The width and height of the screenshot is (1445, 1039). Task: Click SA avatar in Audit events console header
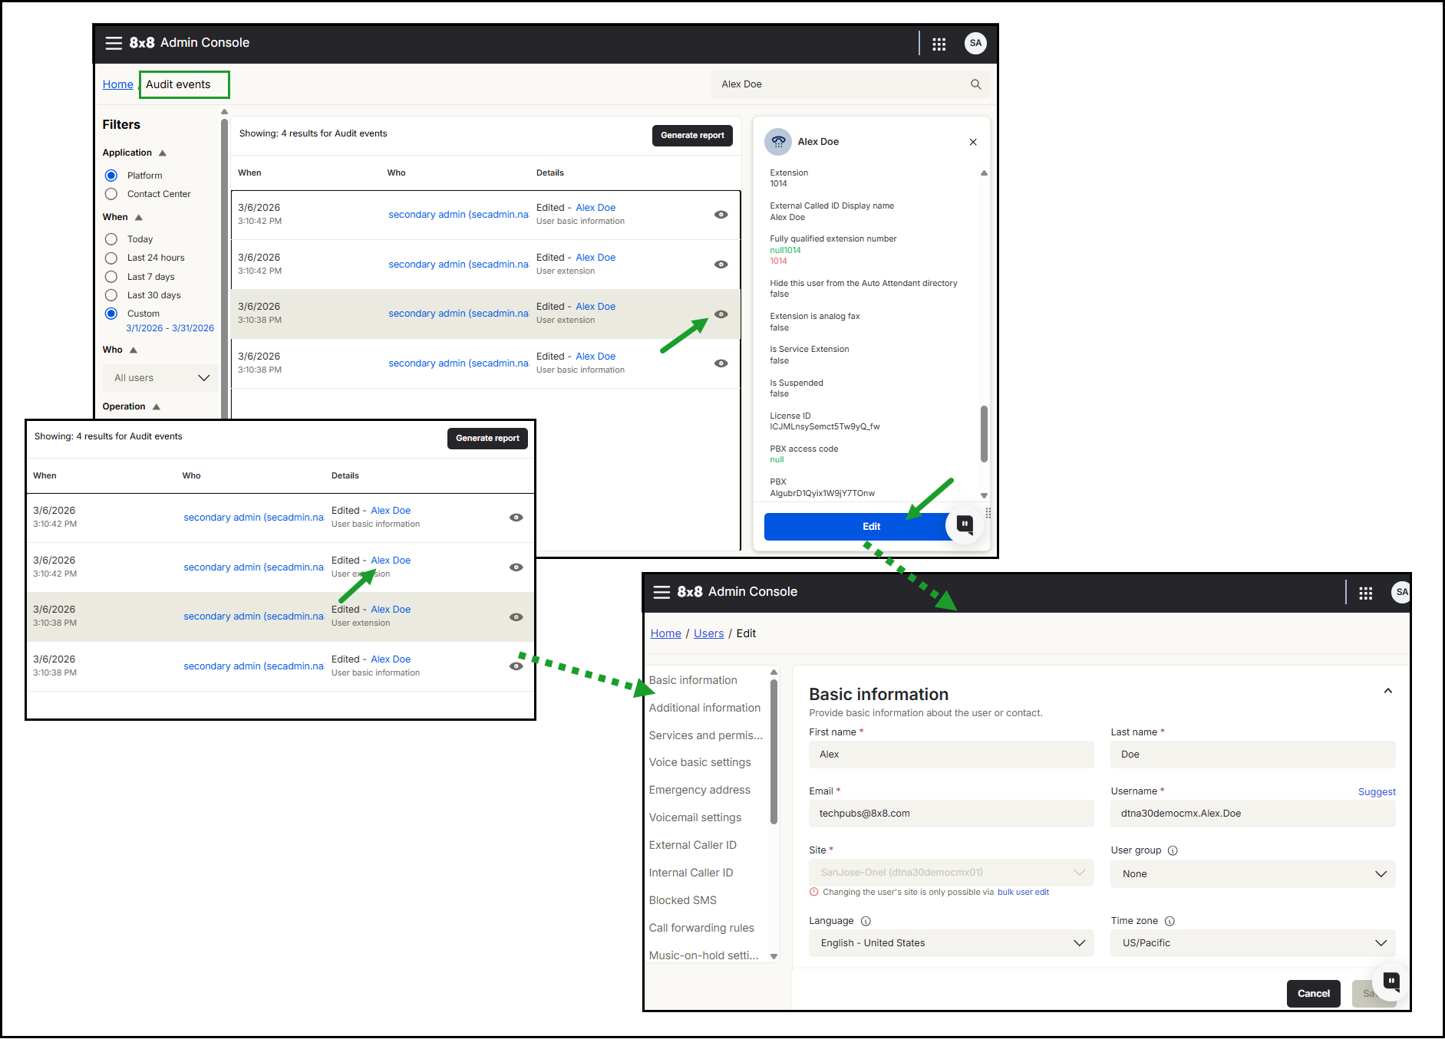[975, 43]
